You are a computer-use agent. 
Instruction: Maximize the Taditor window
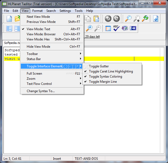[150, 3]
